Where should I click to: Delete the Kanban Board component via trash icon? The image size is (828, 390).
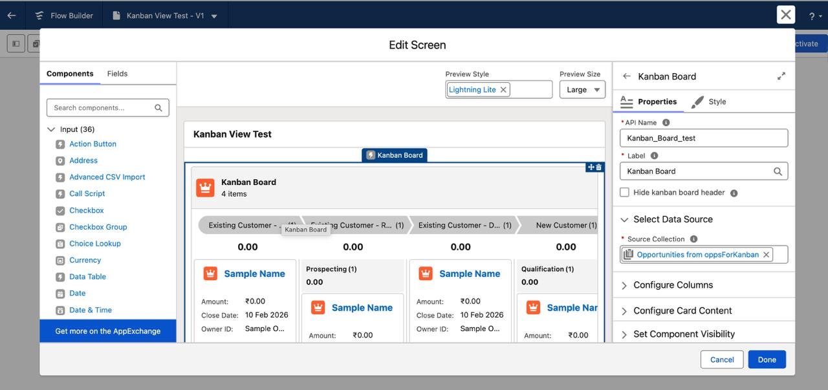[x=599, y=168]
